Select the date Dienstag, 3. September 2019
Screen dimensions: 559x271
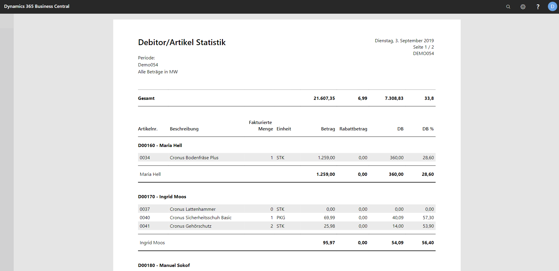pyautogui.click(x=404, y=41)
